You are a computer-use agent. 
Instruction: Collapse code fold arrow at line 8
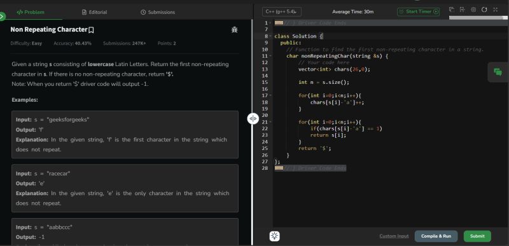(x=270, y=36)
